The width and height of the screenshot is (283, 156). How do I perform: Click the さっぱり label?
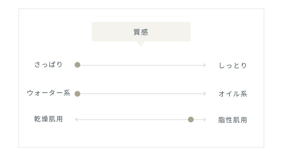(49, 64)
